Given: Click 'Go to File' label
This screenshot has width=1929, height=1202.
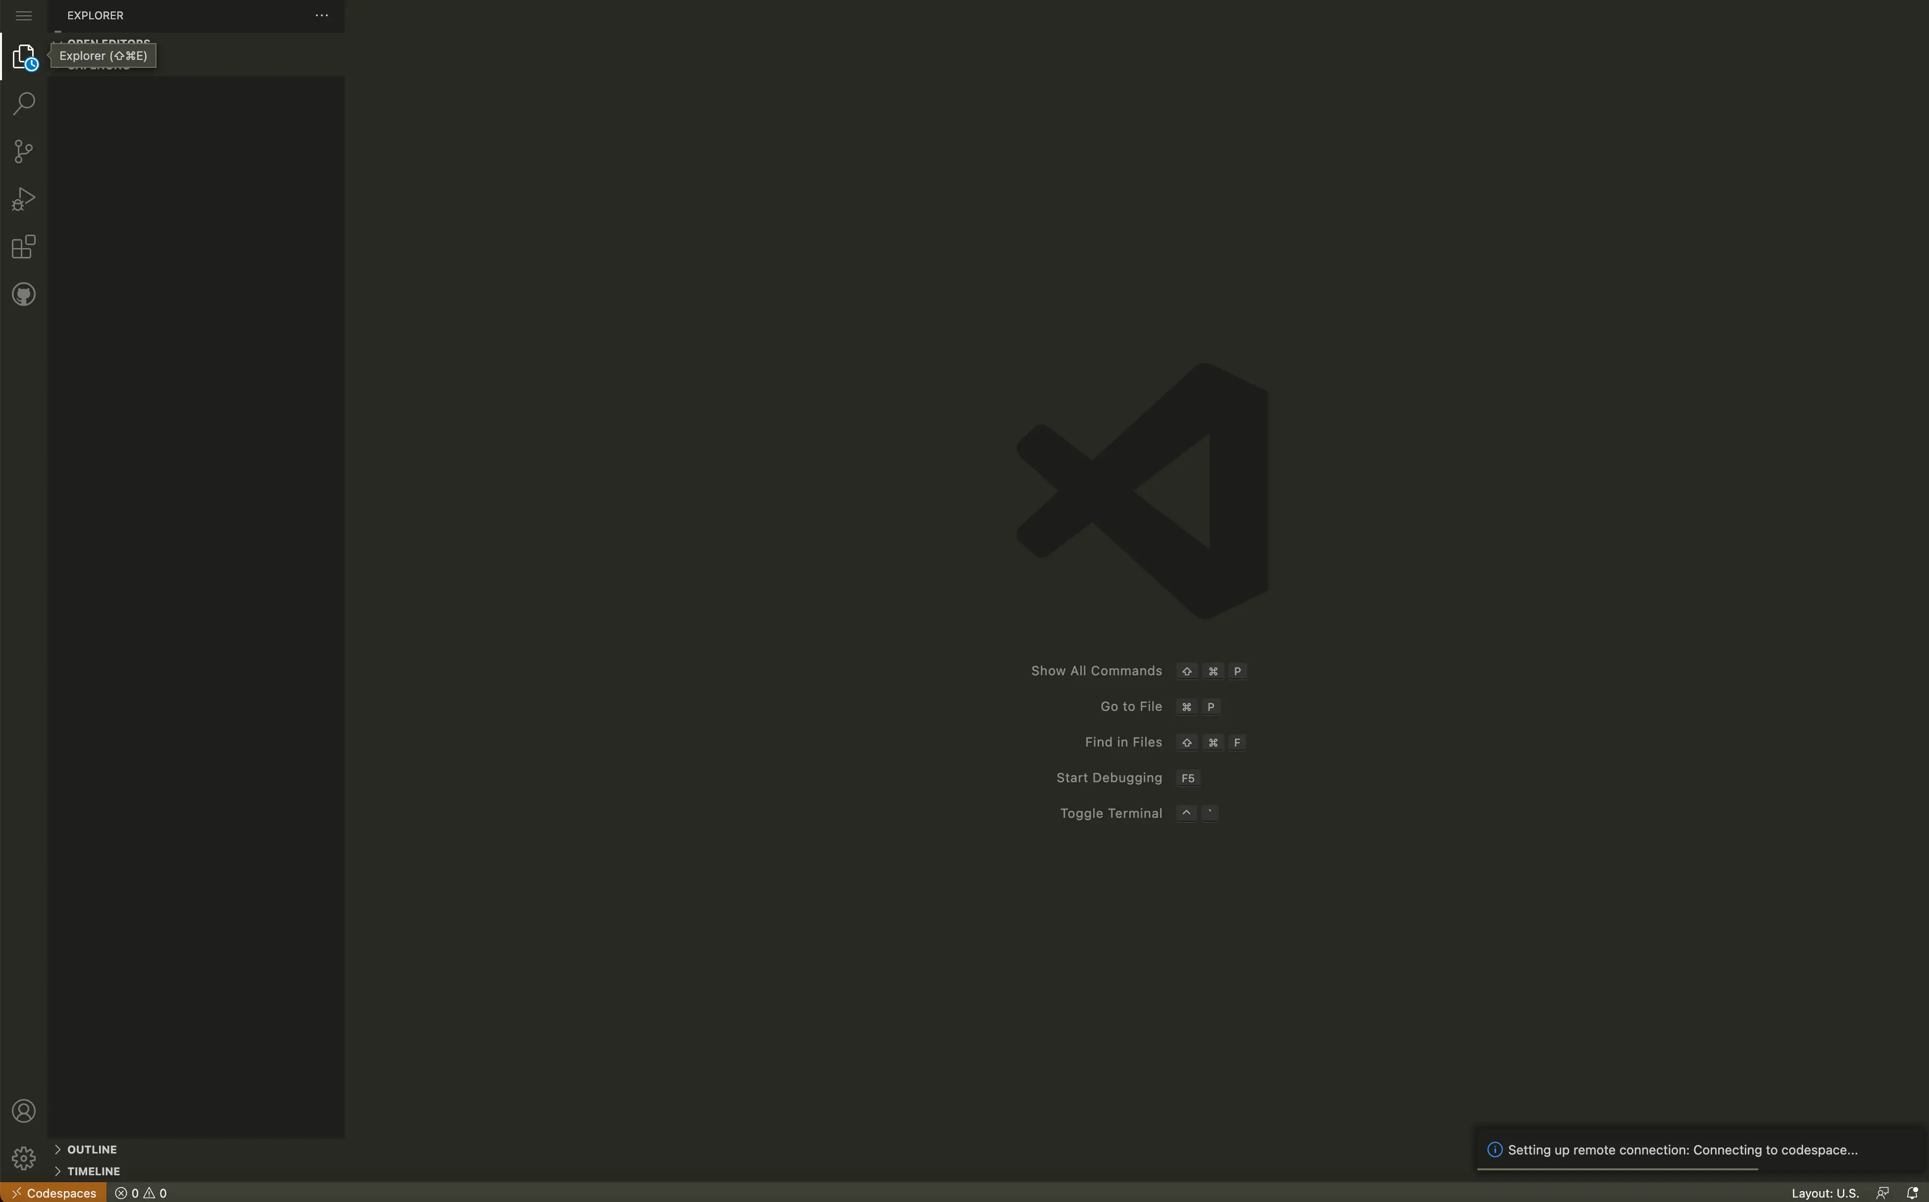Looking at the screenshot, I should pos(1131,707).
